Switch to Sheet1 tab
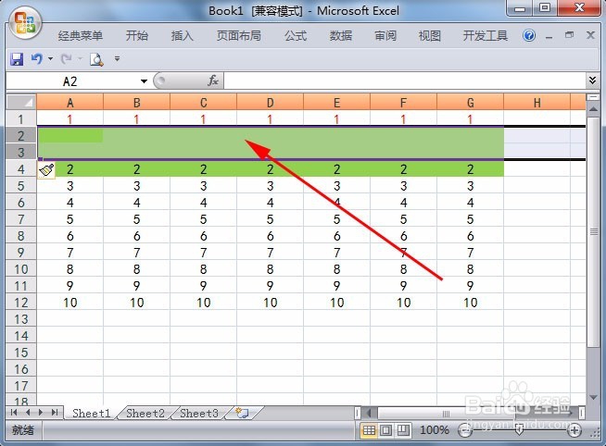This screenshot has width=606, height=446. tap(91, 414)
